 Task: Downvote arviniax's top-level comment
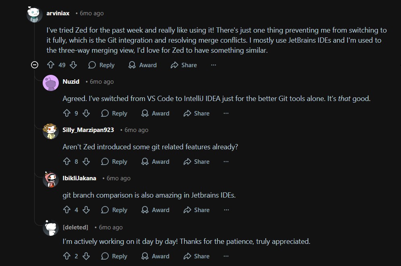tap(73, 65)
